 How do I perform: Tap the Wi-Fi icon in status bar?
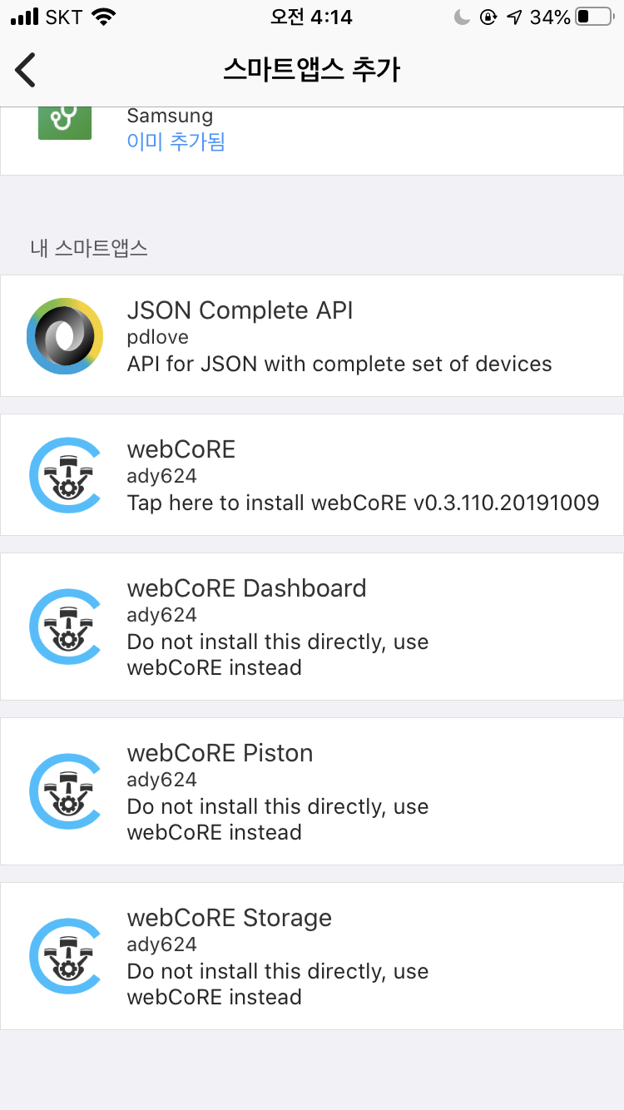point(103,17)
